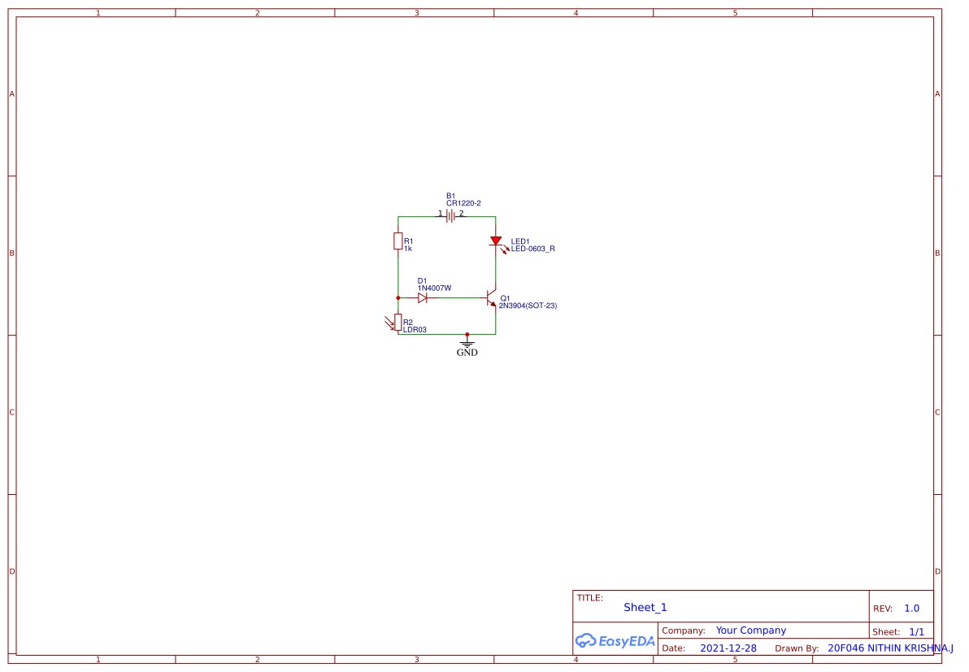Click the date field 2021-12-28
The image size is (969, 672).
click(728, 648)
